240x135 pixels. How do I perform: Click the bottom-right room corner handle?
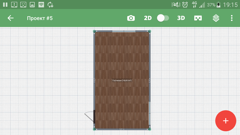[x=150, y=128]
